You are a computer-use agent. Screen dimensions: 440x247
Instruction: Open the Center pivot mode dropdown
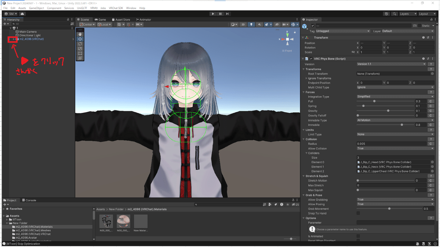(87, 25)
